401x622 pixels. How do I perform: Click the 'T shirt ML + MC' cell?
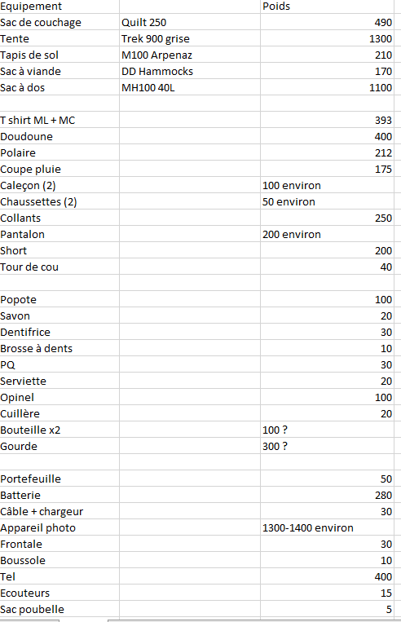pyautogui.click(x=59, y=120)
